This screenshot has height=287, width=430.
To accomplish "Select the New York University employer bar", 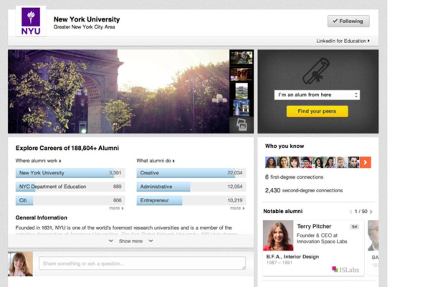I will 70,173.
